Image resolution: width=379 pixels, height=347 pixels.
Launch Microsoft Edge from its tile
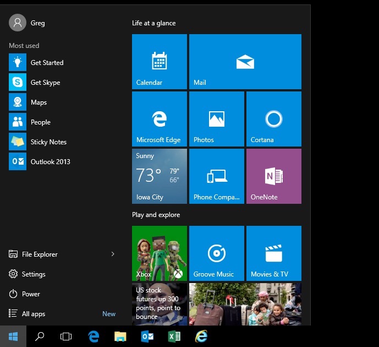159,119
